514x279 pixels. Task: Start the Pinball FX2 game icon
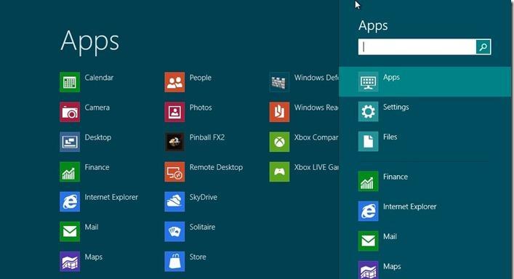pos(174,142)
